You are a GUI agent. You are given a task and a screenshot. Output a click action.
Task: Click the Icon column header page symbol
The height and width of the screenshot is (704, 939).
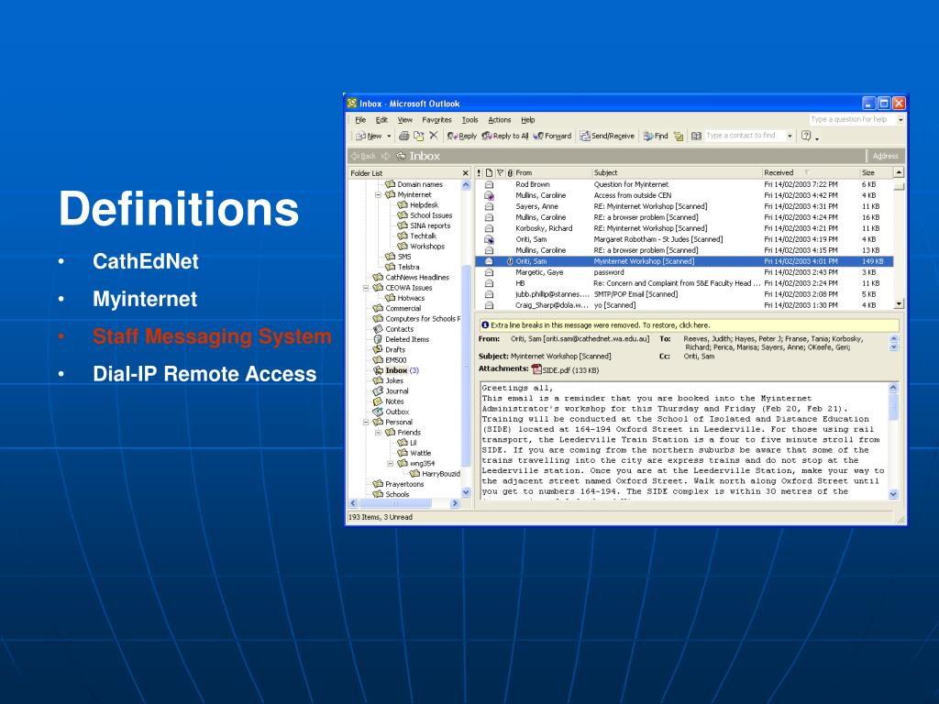click(489, 172)
